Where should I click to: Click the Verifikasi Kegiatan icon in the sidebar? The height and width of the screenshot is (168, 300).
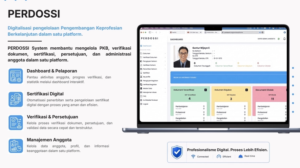(x=141, y=84)
